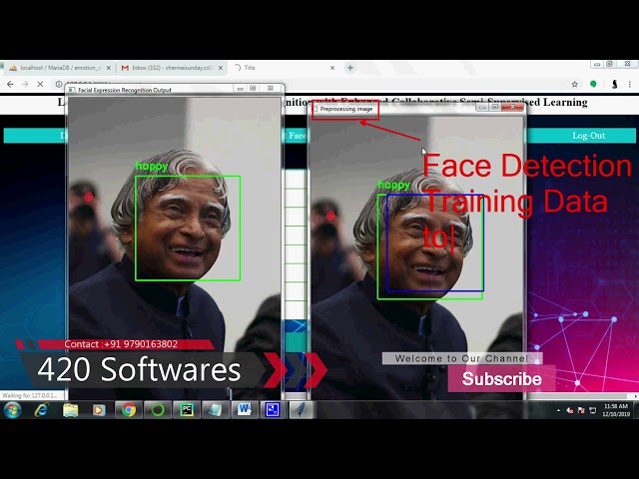The height and width of the screenshot is (479, 639).
Task: Go back in Chrome browser
Action: (10, 84)
